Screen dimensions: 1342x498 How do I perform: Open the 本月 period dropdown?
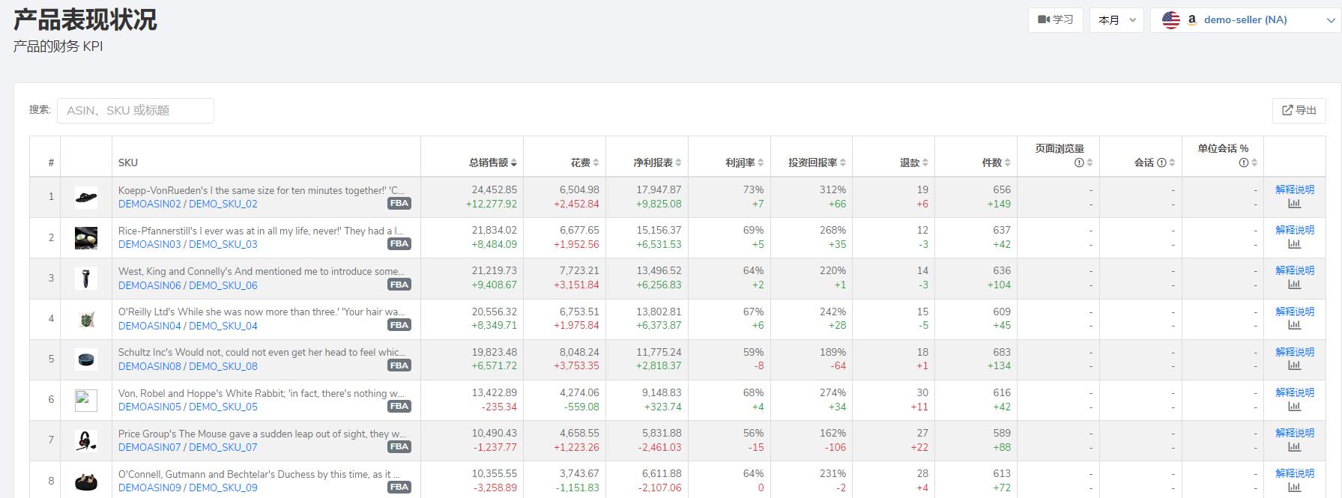pyautogui.click(x=1116, y=20)
